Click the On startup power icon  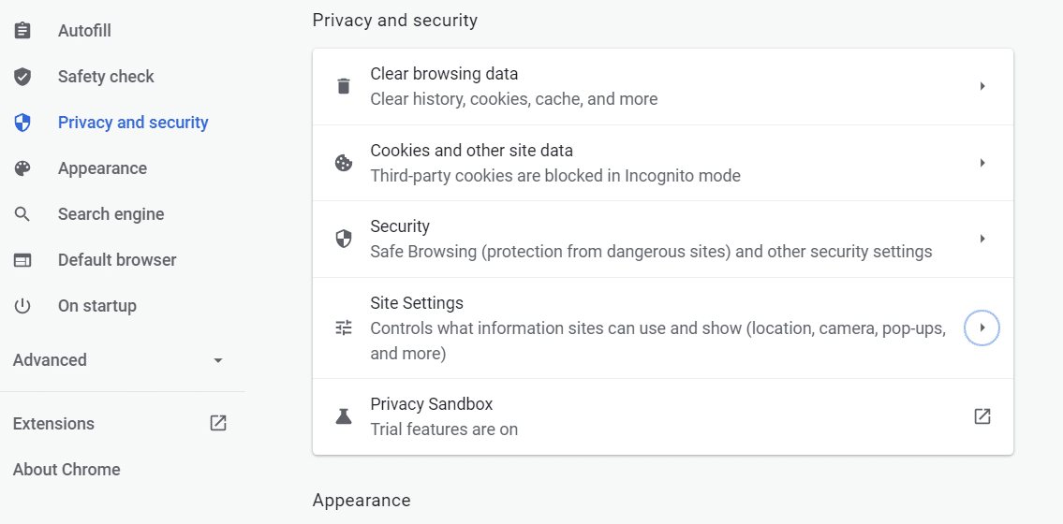pyautogui.click(x=22, y=306)
